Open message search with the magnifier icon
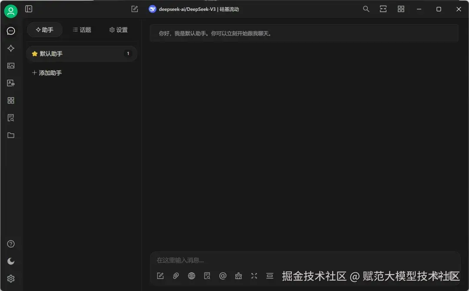Image resolution: width=469 pixels, height=291 pixels. click(366, 9)
